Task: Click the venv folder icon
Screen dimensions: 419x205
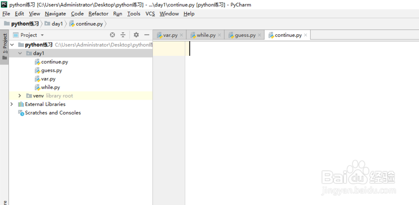Action: [x=29, y=96]
